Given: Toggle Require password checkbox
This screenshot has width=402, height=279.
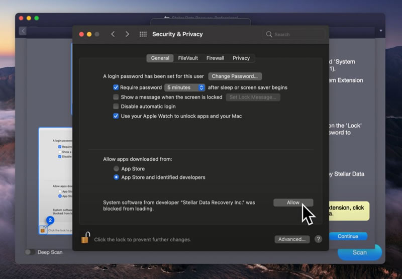Looking at the screenshot, I should [x=116, y=87].
